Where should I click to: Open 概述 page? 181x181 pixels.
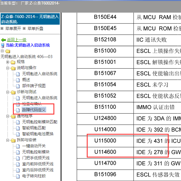coord(26,80)
